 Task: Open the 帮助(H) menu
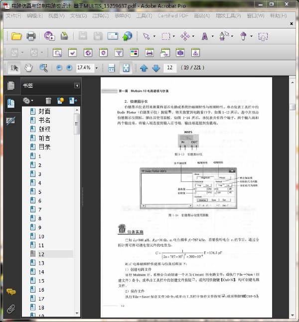click(x=278, y=15)
